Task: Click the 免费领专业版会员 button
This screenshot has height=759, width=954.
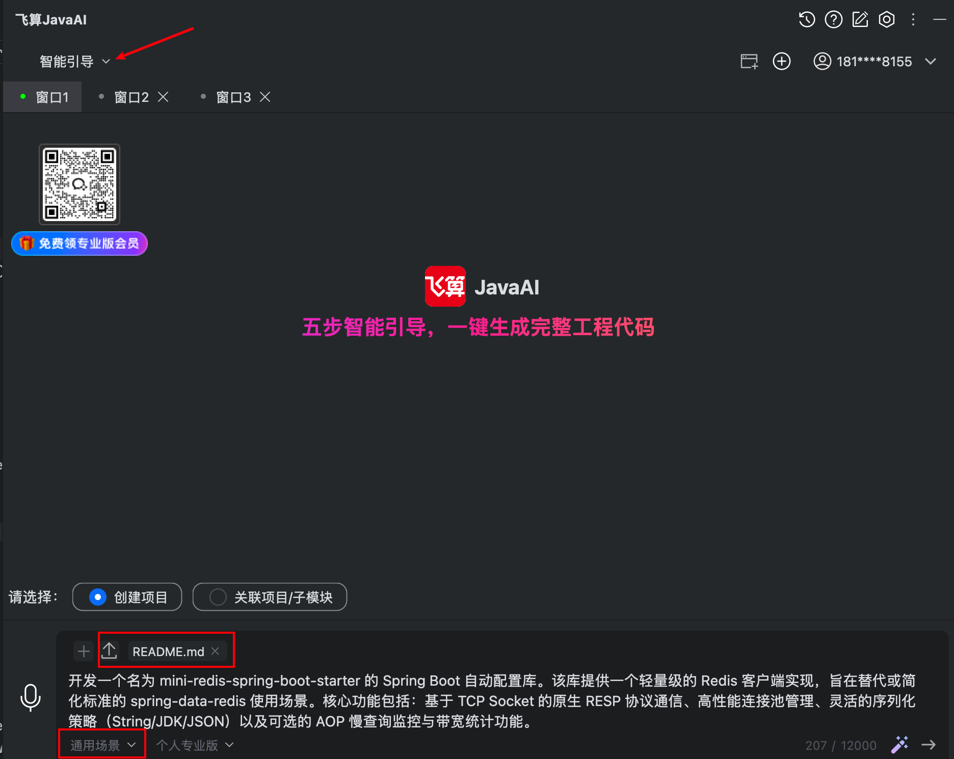Action: point(79,243)
